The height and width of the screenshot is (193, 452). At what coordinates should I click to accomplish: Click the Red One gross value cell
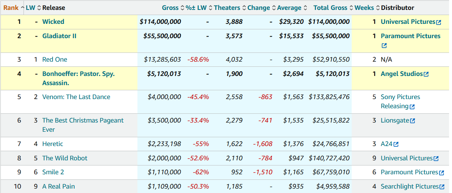tap(164, 59)
